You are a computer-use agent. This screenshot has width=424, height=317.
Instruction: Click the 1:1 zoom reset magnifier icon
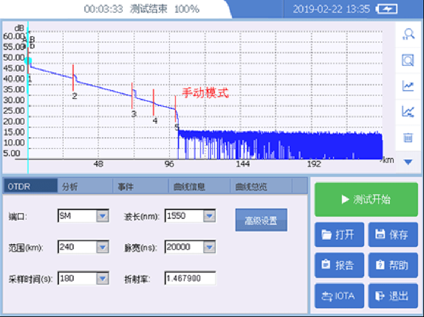click(x=408, y=34)
